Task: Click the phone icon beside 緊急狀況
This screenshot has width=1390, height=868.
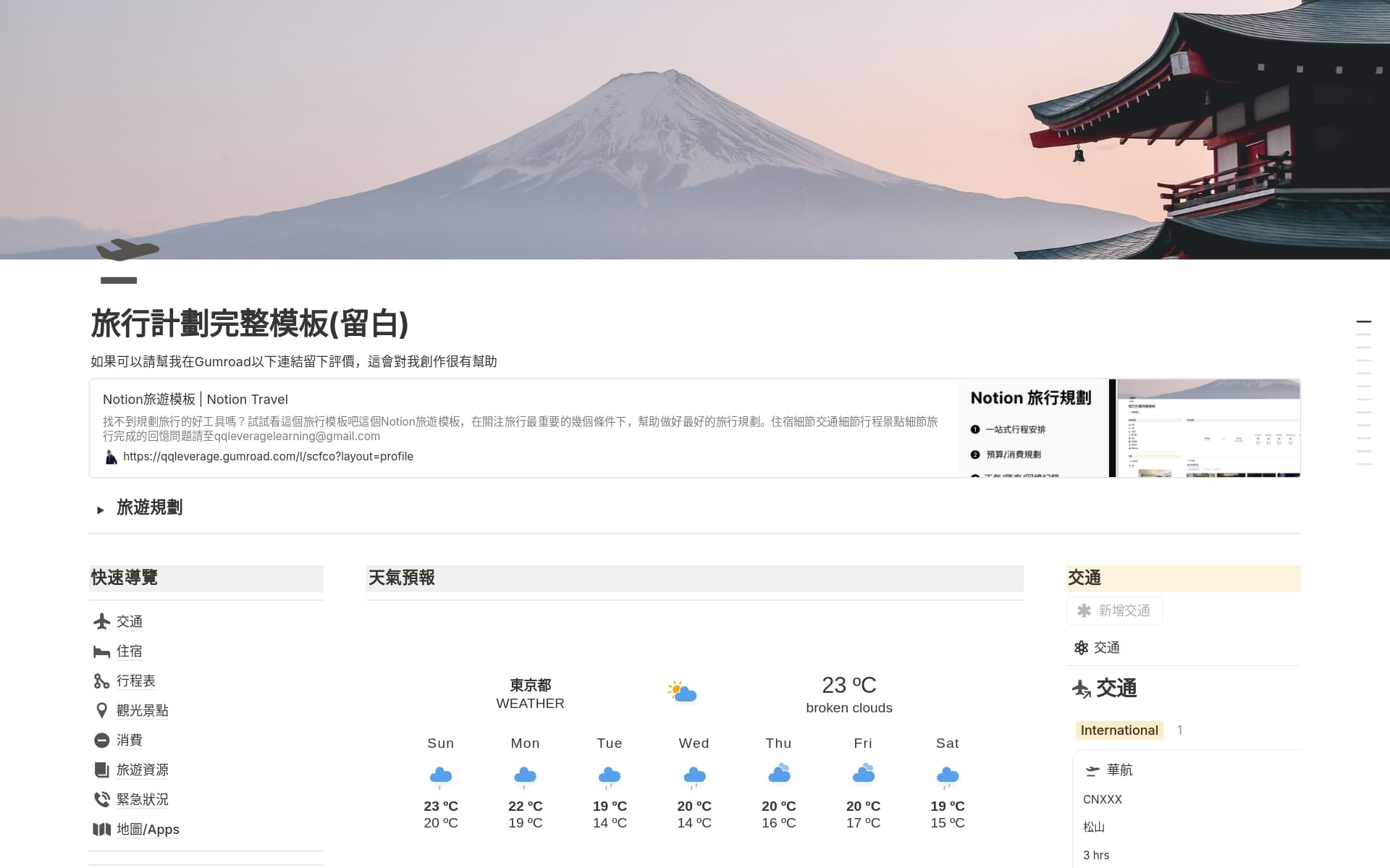Action: [x=102, y=799]
